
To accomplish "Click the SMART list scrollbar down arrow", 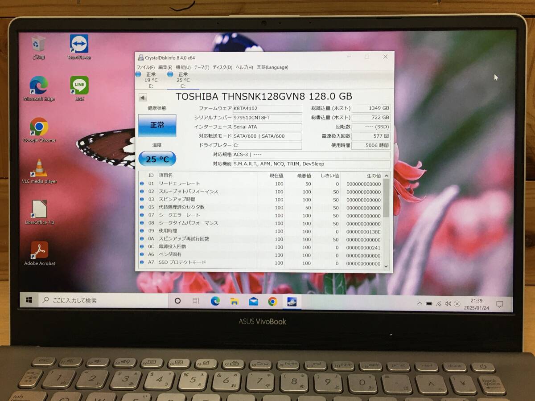I will click(386, 266).
